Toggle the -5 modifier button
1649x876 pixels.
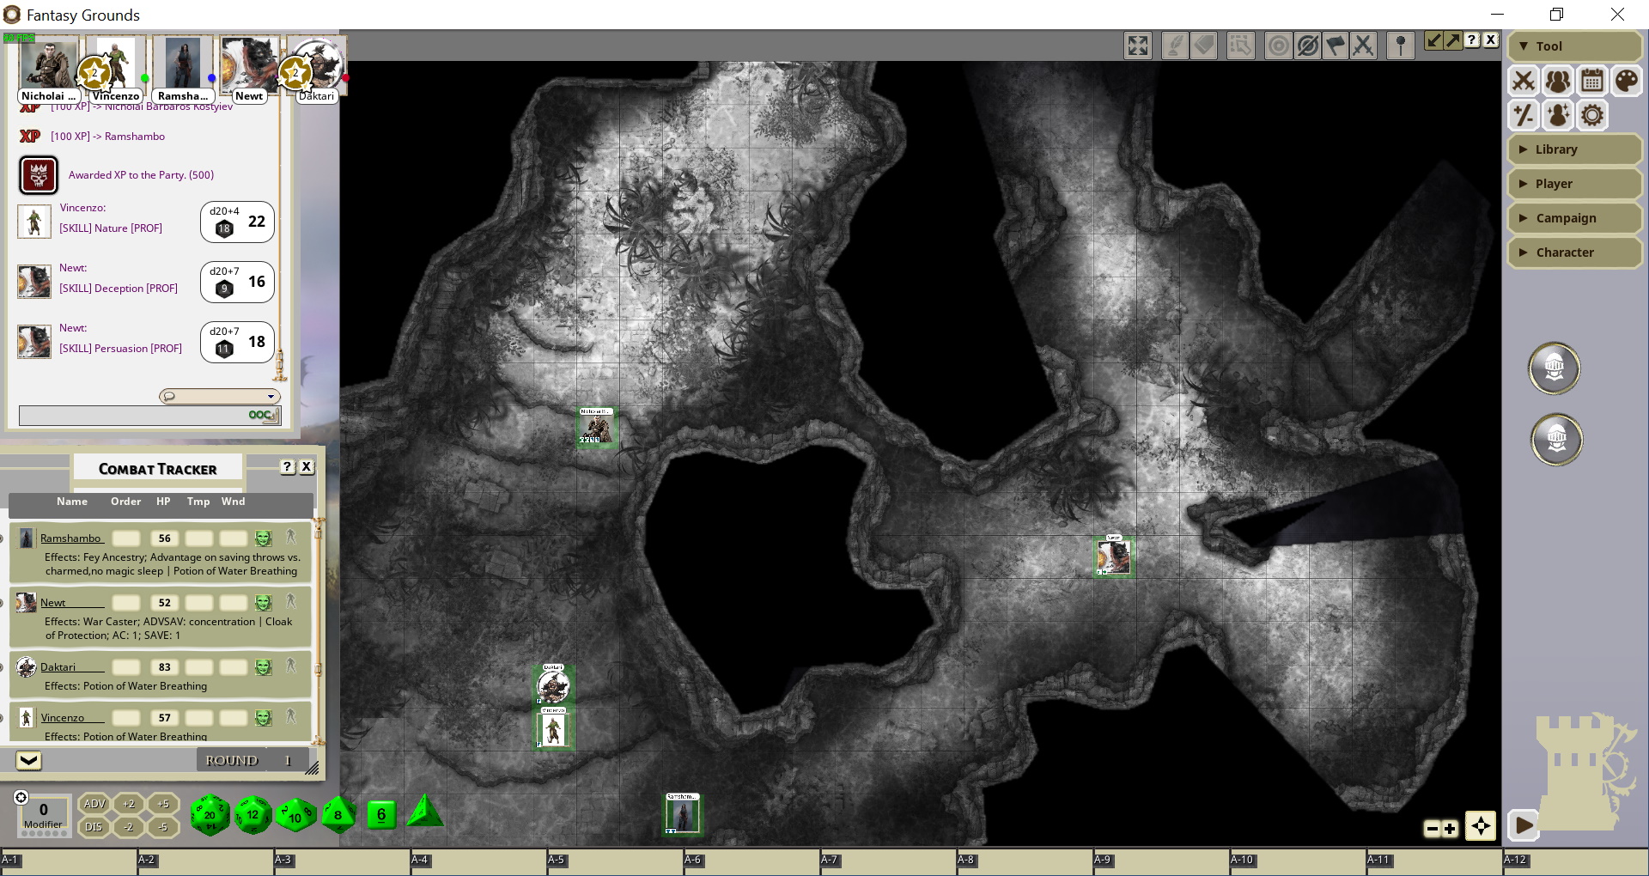tap(163, 827)
